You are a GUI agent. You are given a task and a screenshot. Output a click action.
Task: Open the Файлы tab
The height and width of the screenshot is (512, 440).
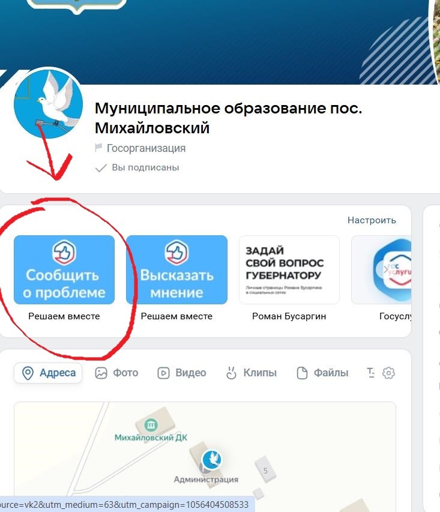click(322, 373)
